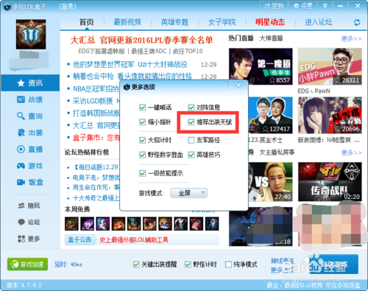Click 最强王牌ADC sub-headline
Image resolution: width=368 pixels, height=291 pixels.
pyautogui.click(x=149, y=51)
